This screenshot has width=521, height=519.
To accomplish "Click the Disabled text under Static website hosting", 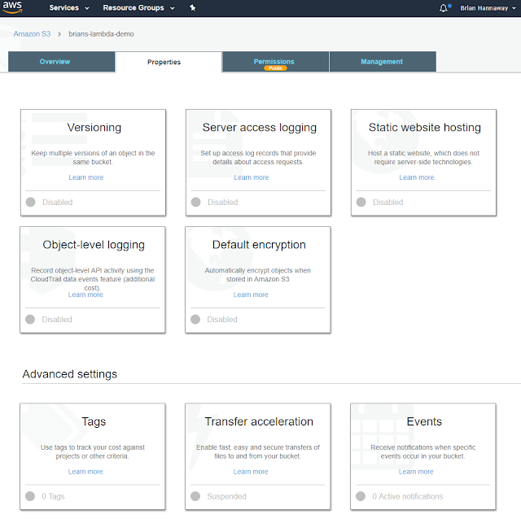I will click(387, 203).
